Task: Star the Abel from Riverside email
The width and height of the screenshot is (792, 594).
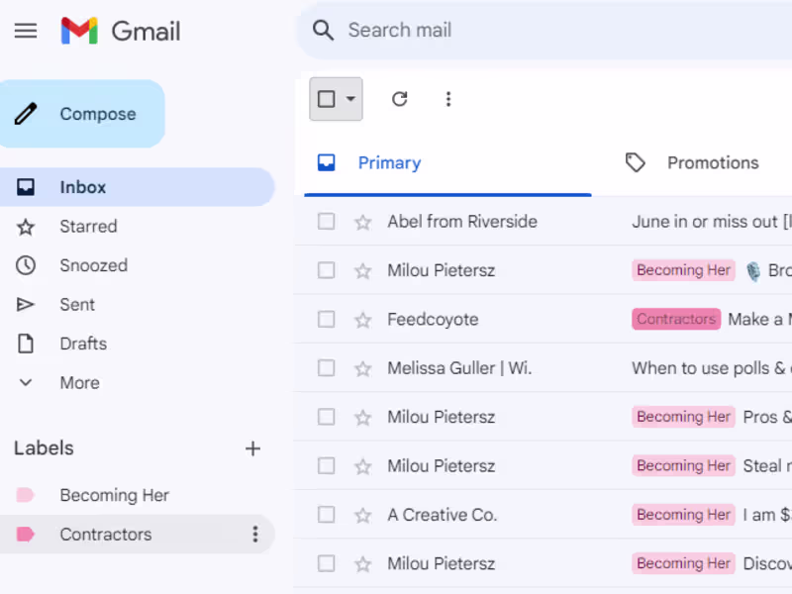Action: (363, 222)
